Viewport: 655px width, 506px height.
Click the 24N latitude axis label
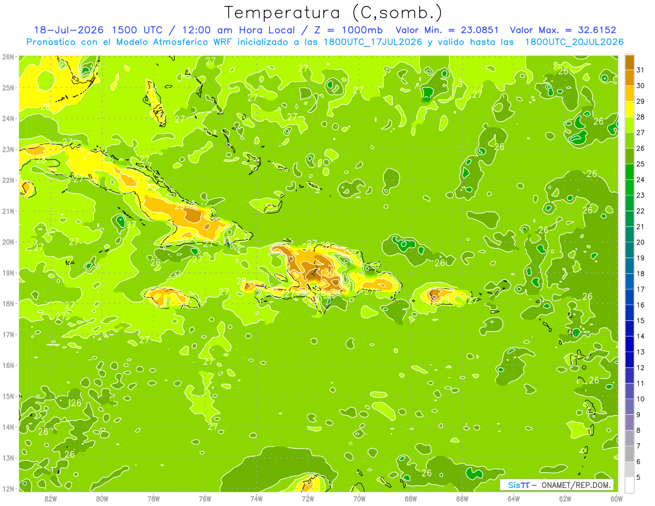pyautogui.click(x=8, y=118)
